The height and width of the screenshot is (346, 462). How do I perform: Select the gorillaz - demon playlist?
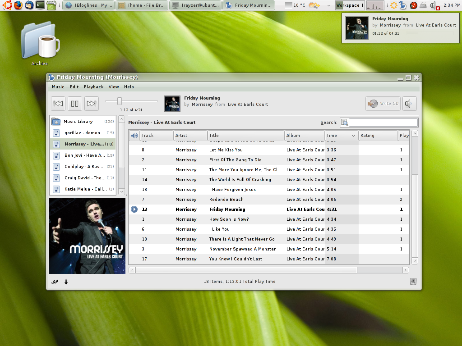(x=83, y=133)
